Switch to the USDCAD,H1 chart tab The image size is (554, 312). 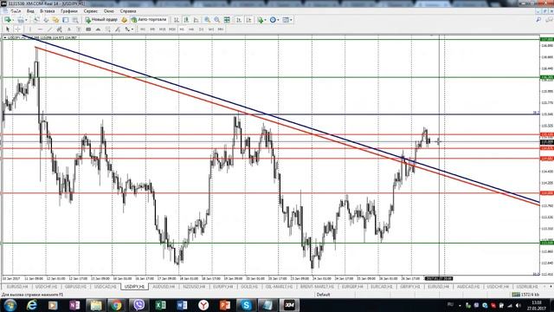tap(106, 286)
